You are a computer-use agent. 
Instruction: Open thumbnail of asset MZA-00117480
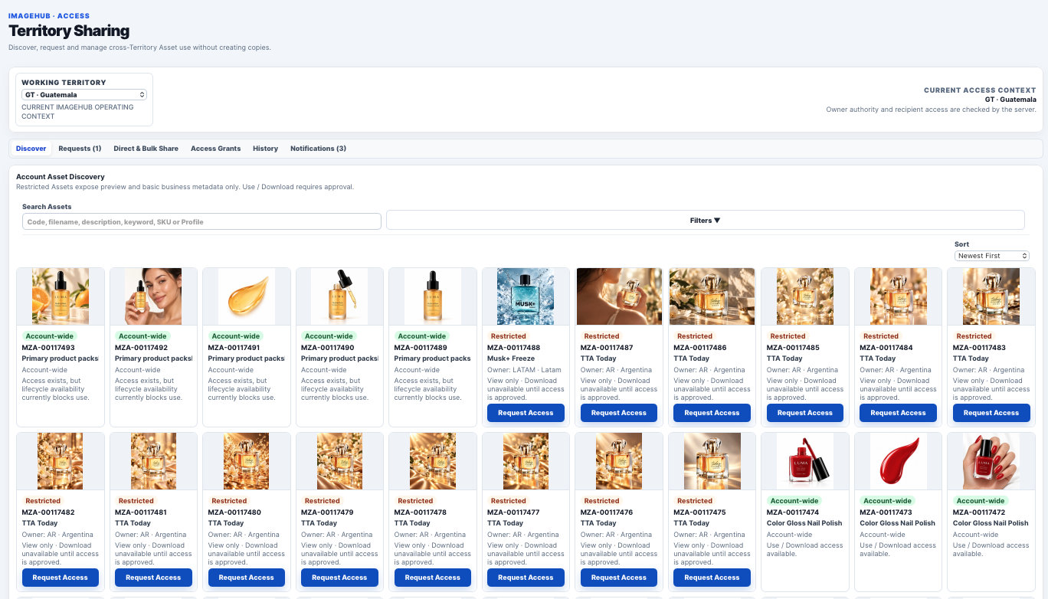(247, 461)
